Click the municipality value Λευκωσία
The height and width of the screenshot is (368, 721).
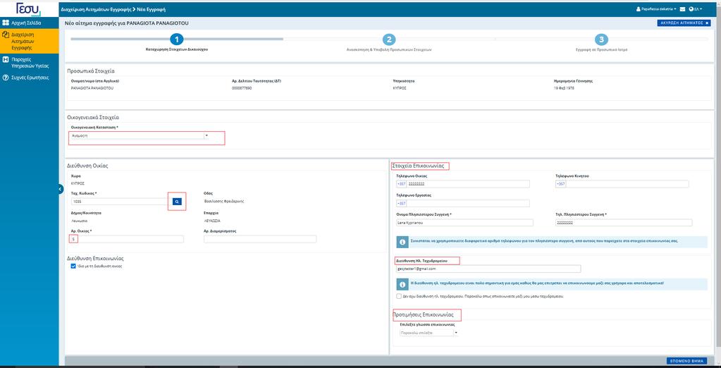point(80,221)
